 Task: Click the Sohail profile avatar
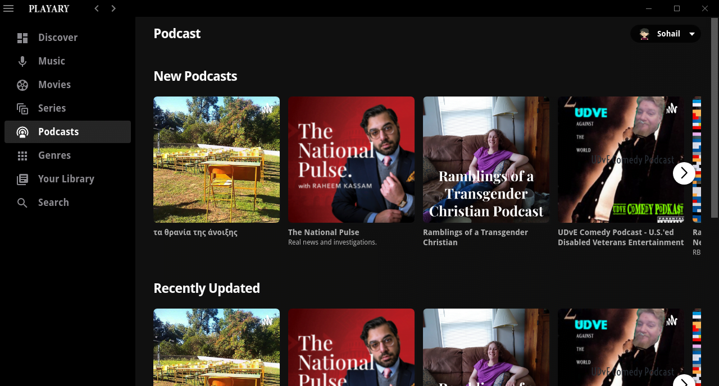pyautogui.click(x=645, y=34)
